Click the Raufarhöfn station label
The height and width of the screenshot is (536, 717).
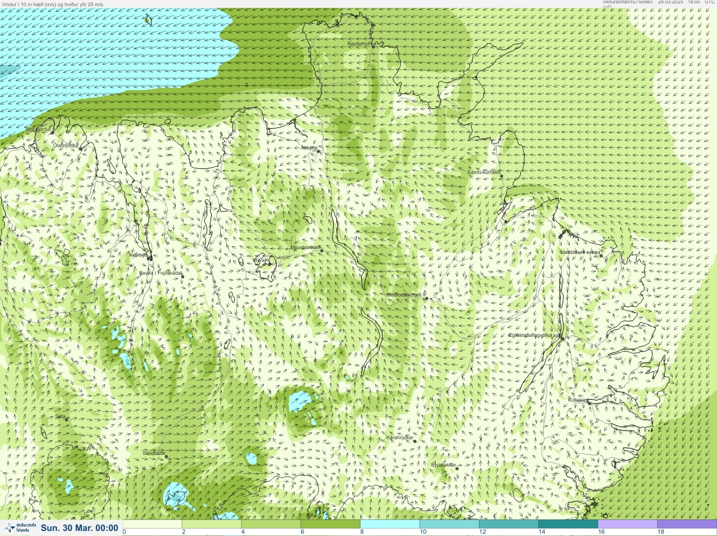click(359, 43)
